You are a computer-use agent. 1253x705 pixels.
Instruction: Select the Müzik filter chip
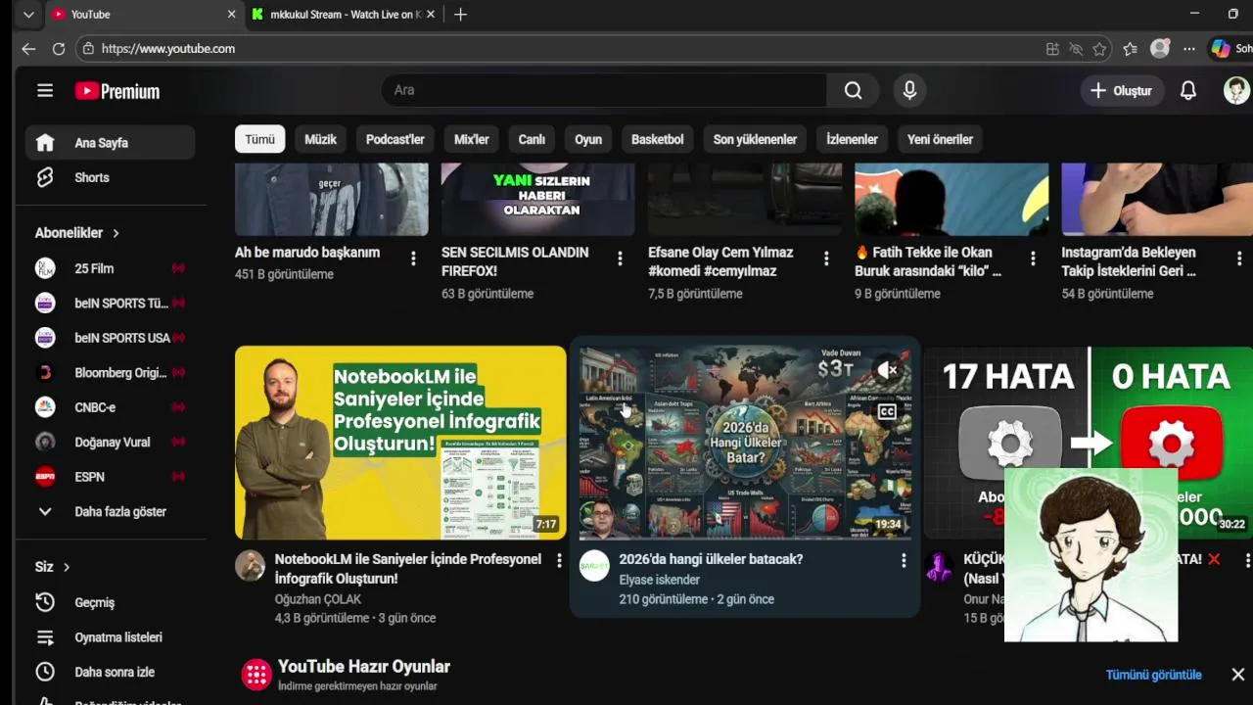point(320,139)
